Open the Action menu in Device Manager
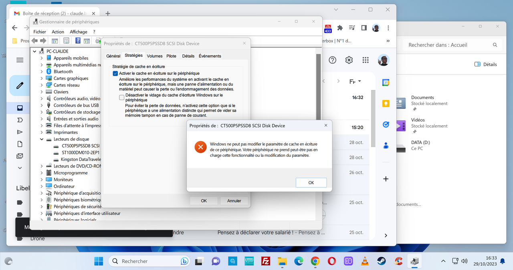 point(58,32)
